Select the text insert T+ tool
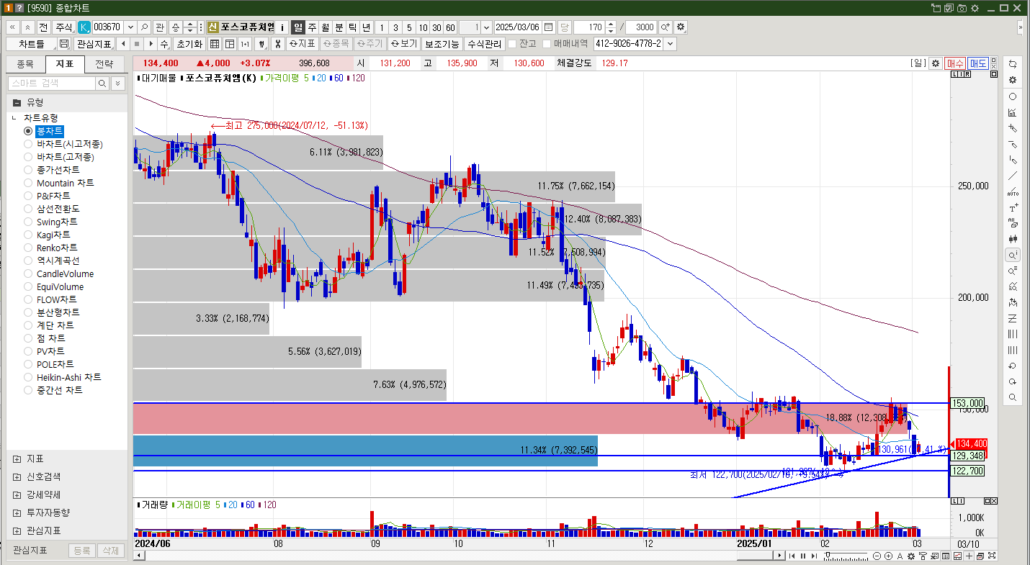1030x565 pixels. (1013, 207)
